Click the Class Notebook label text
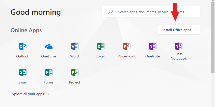This screenshot has height=107, width=215. coord(178,56)
